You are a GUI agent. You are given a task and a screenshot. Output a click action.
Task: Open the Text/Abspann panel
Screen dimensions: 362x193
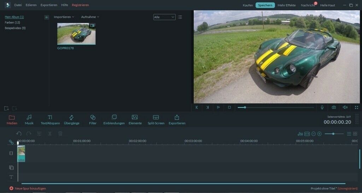(x=50, y=119)
